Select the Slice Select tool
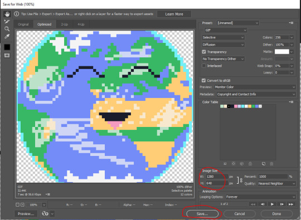This screenshot has height=220, width=301. click(7, 22)
